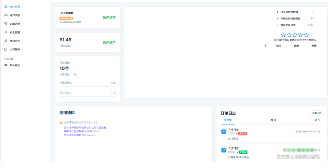Click the 订单日志 heading

click(x=229, y=113)
